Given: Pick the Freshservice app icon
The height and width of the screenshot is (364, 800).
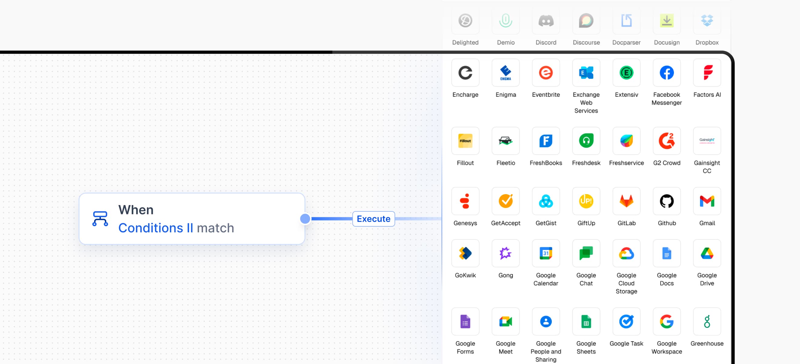Looking at the screenshot, I should coord(626,141).
